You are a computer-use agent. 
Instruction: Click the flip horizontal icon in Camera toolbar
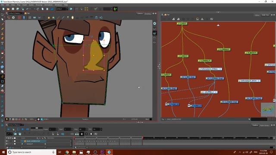[96, 18]
